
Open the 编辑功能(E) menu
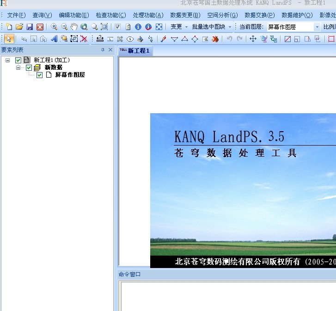pos(74,15)
